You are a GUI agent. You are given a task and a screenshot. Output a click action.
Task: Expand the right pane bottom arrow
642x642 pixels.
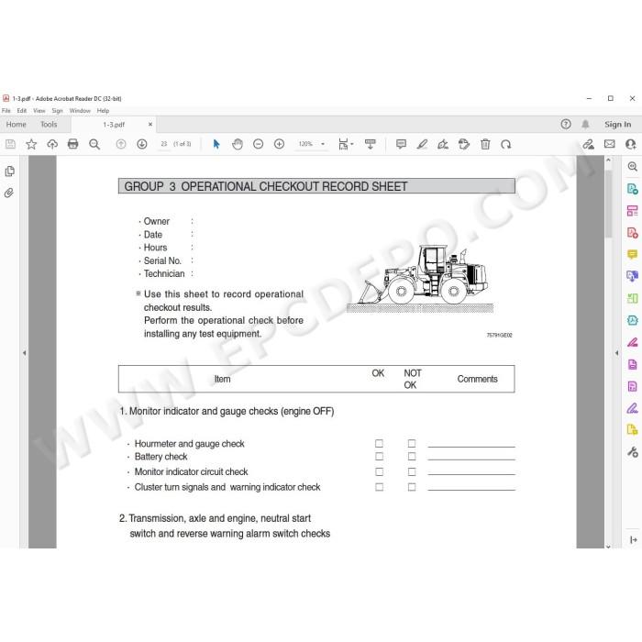click(x=633, y=540)
